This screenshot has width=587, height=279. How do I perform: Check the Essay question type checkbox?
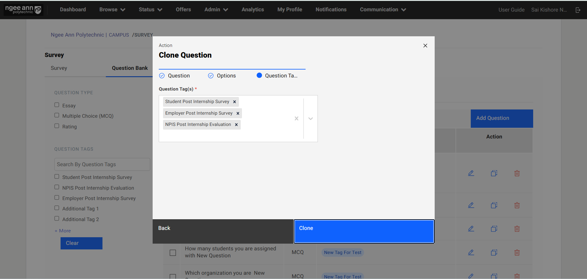click(x=57, y=105)
